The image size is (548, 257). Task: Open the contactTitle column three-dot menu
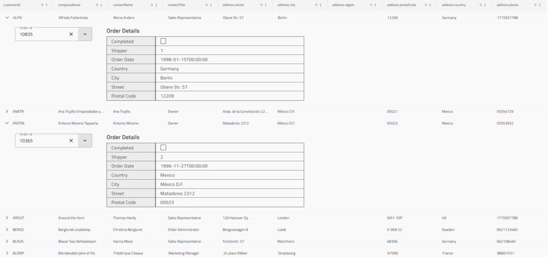tap(211, 5)
